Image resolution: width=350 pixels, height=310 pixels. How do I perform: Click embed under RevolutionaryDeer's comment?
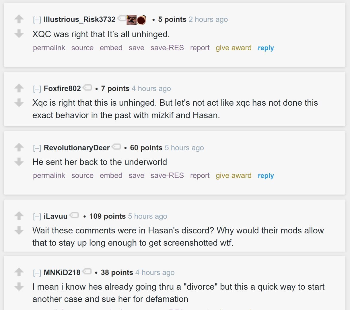click(x=111, y=176)
